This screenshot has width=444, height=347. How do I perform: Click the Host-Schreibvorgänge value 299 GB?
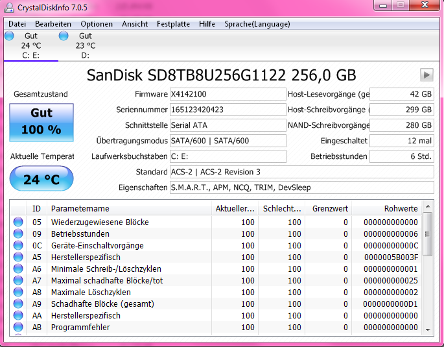(402, 110)
